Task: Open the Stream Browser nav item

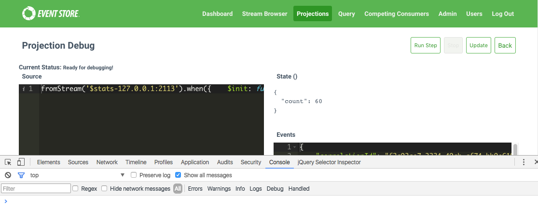Action: [x=264, y=14]
